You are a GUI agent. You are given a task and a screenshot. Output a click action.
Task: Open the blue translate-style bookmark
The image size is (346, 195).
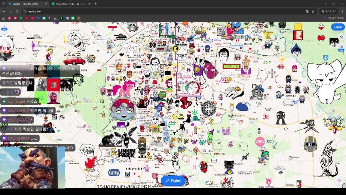point(67,18)
